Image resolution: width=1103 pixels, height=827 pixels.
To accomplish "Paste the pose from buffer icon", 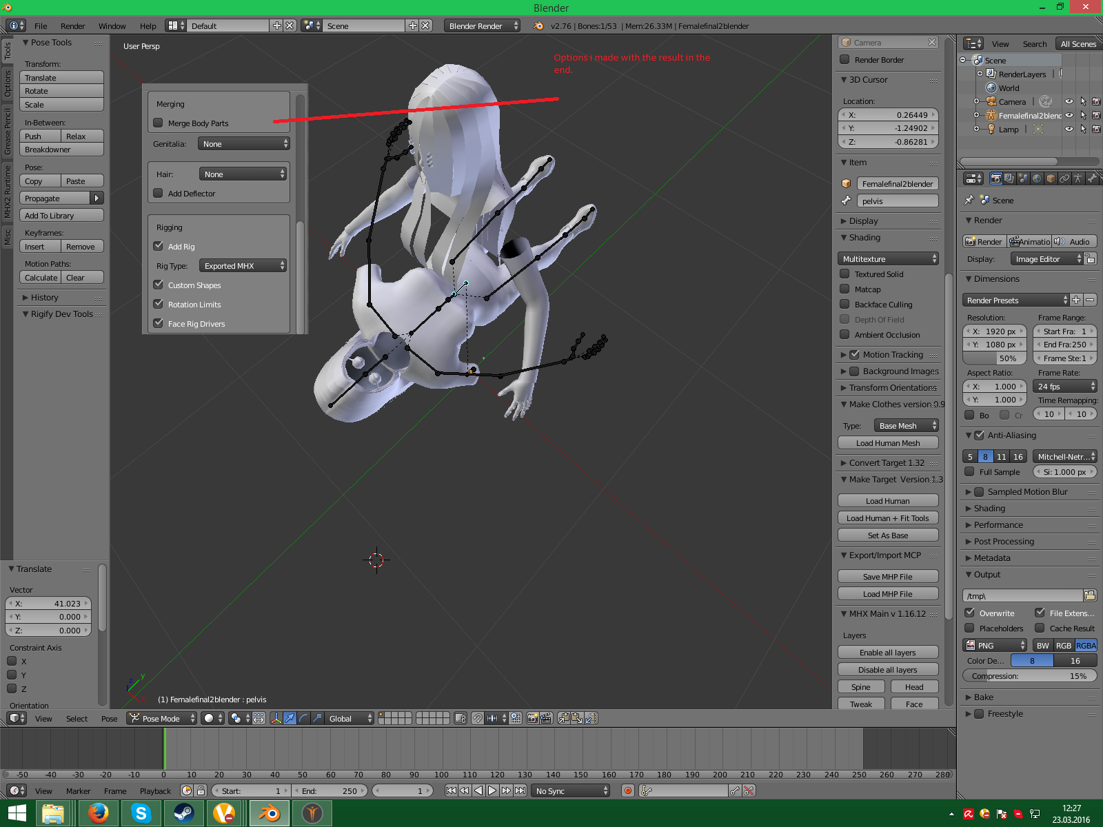I will coord(577,718).
